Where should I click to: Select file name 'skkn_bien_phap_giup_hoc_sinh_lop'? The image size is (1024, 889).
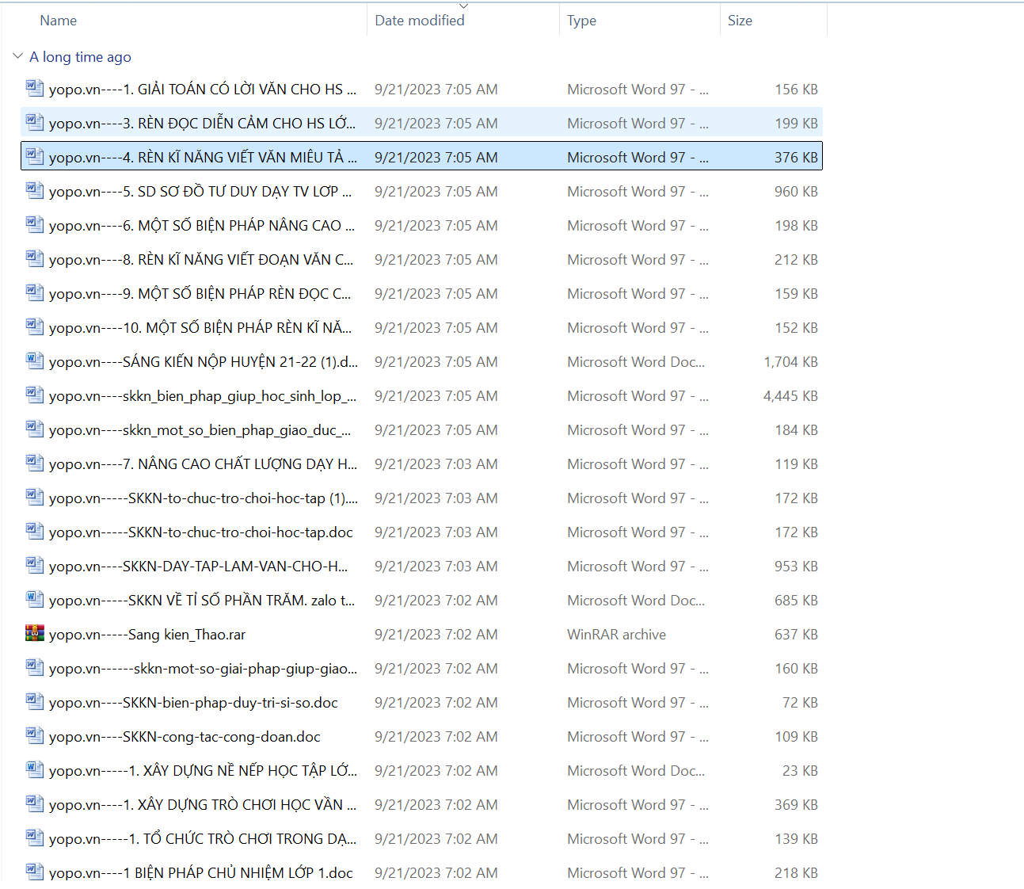tap(203, 396)
